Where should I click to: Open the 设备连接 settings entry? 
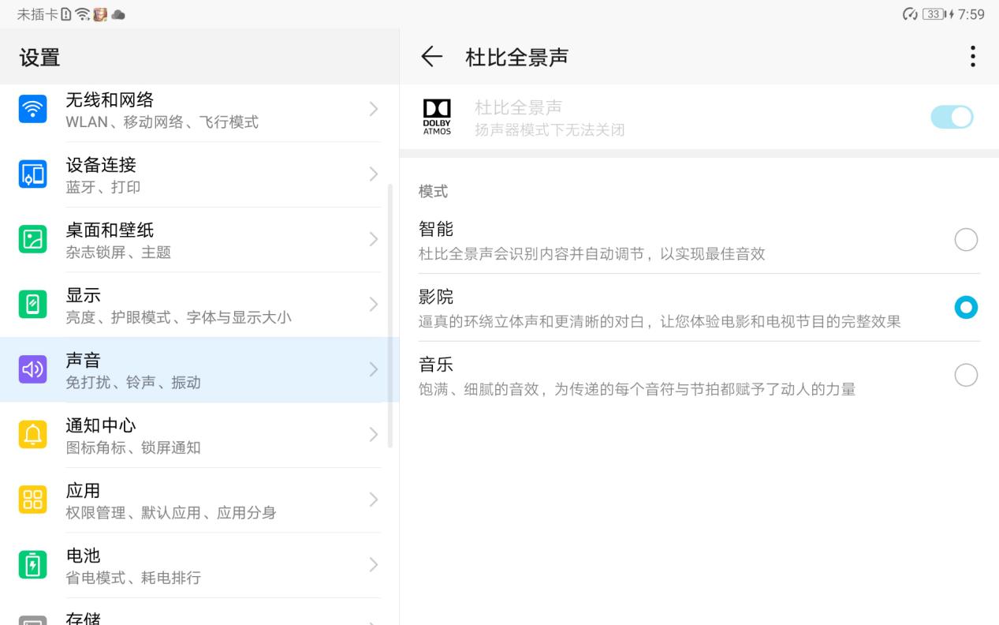pyautogui.click(x=199, y=174)
